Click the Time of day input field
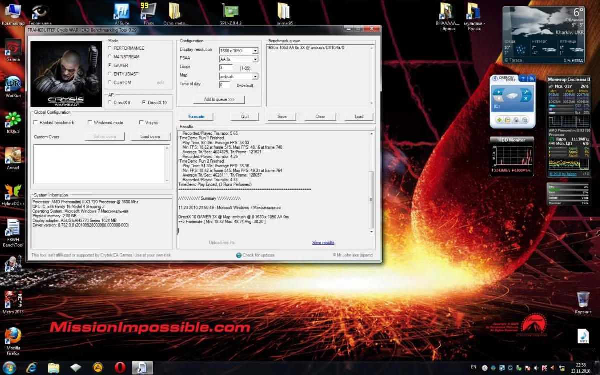600x375 pixels. click(x=224, y=84)
